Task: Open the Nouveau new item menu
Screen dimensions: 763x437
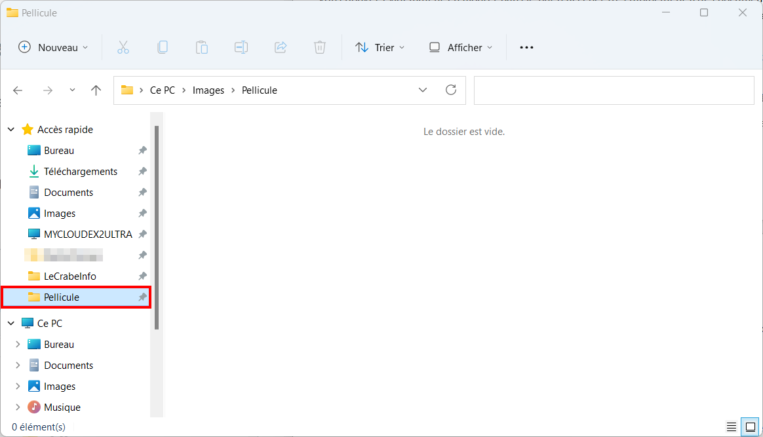Action: coord(53,48)
